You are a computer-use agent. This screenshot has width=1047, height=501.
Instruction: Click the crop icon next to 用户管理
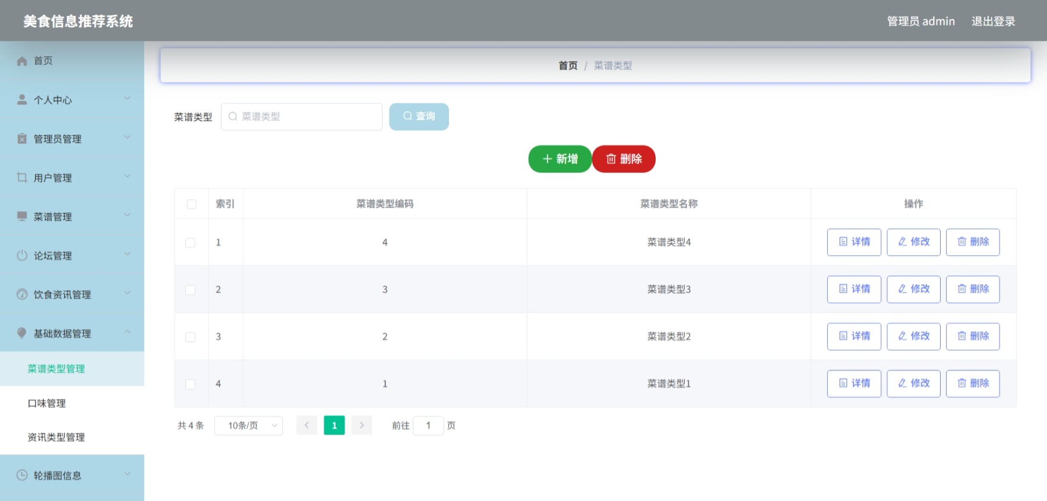(x=22, y=177)
